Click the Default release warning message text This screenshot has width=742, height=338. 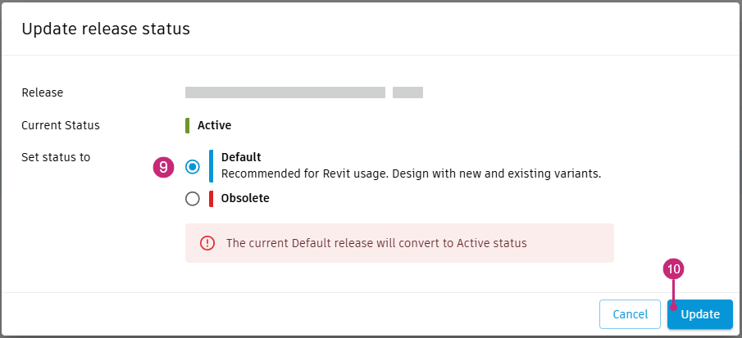pyautogui.click(x=376, y=243)
